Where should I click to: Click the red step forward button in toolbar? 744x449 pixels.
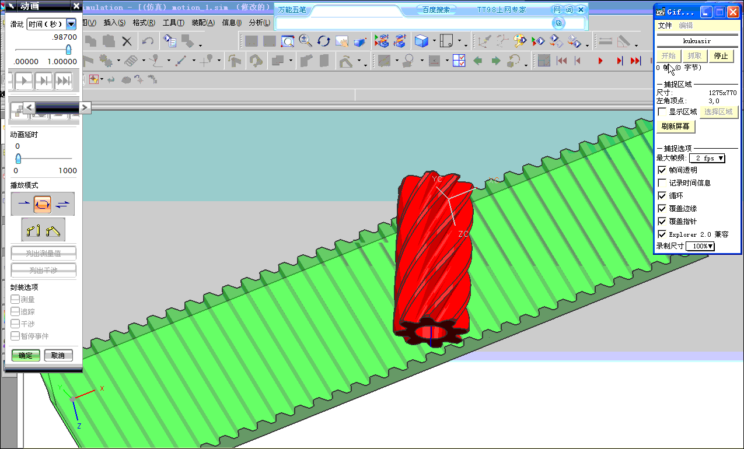[619, 61]
